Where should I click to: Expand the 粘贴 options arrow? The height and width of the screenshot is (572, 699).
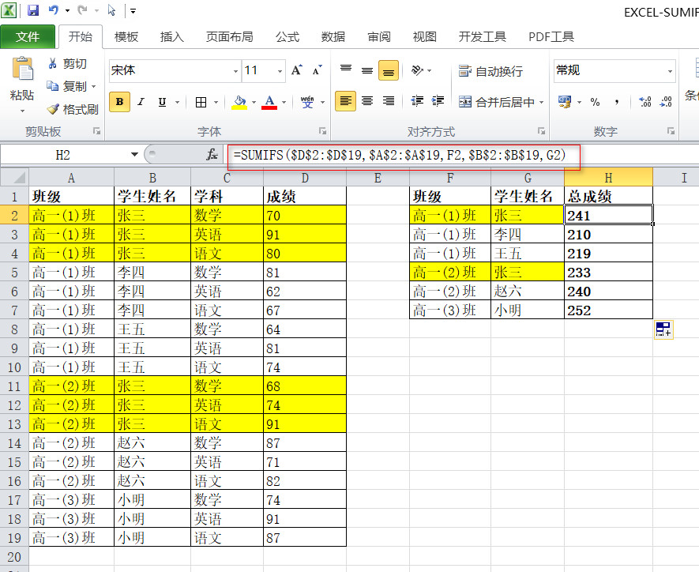(x=22, y=110)
